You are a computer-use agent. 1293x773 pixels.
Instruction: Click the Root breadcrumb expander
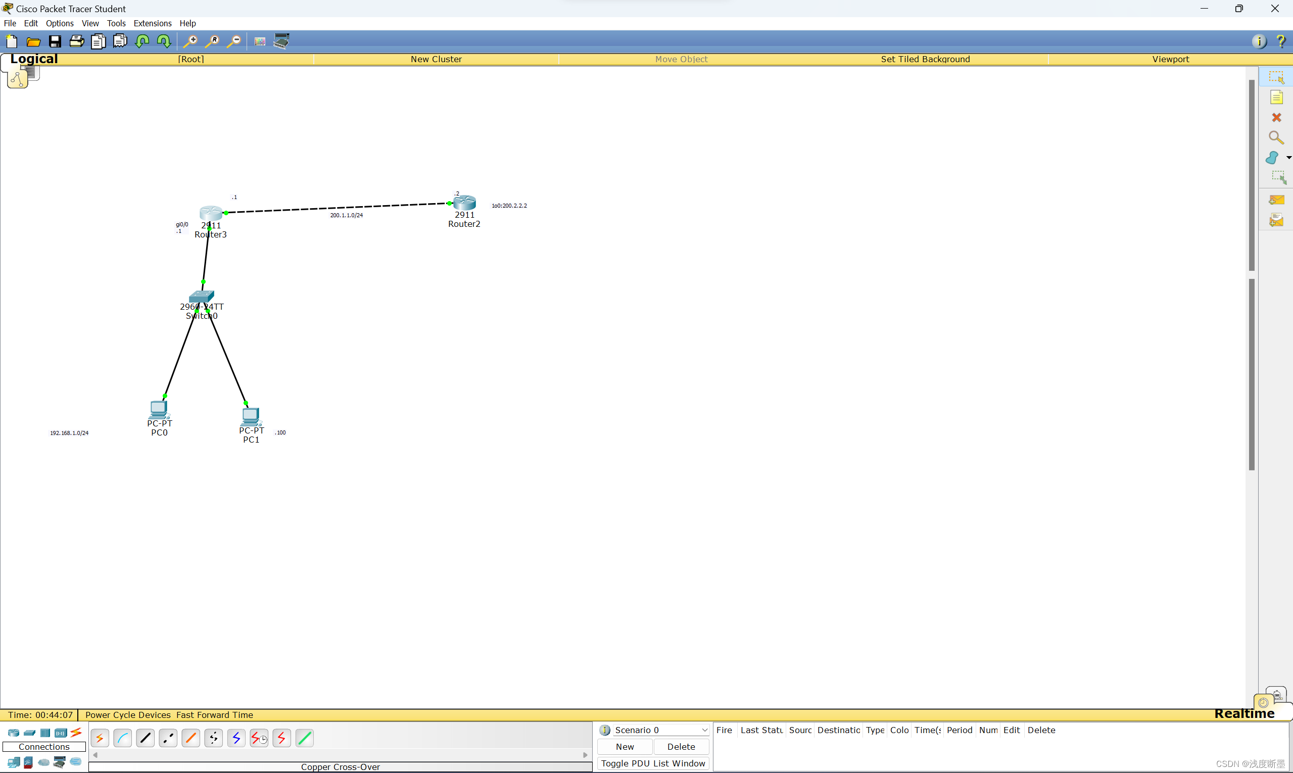pyautogui.click(x=190, y=58)
